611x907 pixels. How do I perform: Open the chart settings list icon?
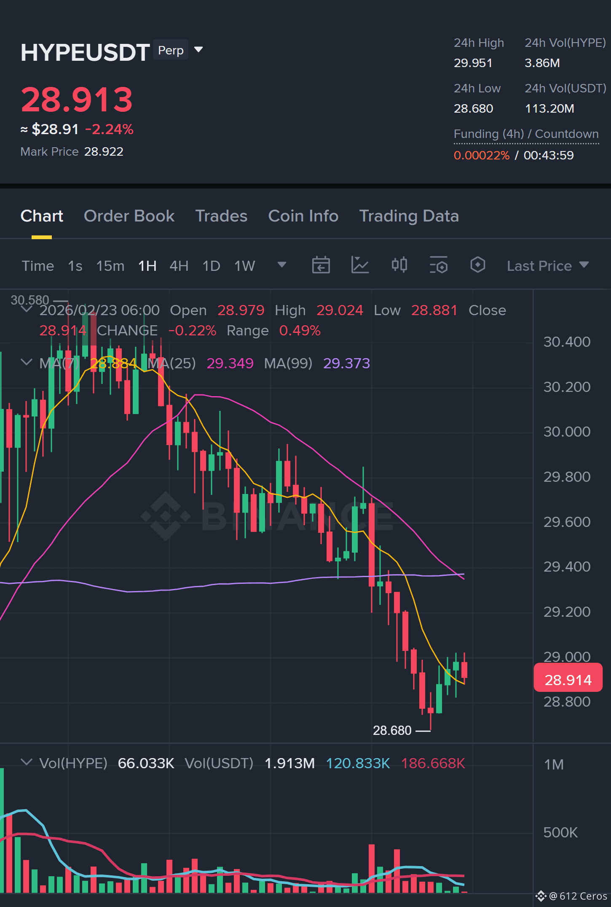[x=438, y=265]
